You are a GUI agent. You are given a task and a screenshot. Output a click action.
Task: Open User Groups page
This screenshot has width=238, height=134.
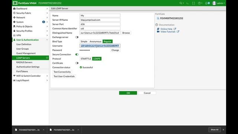click(22, 49)
